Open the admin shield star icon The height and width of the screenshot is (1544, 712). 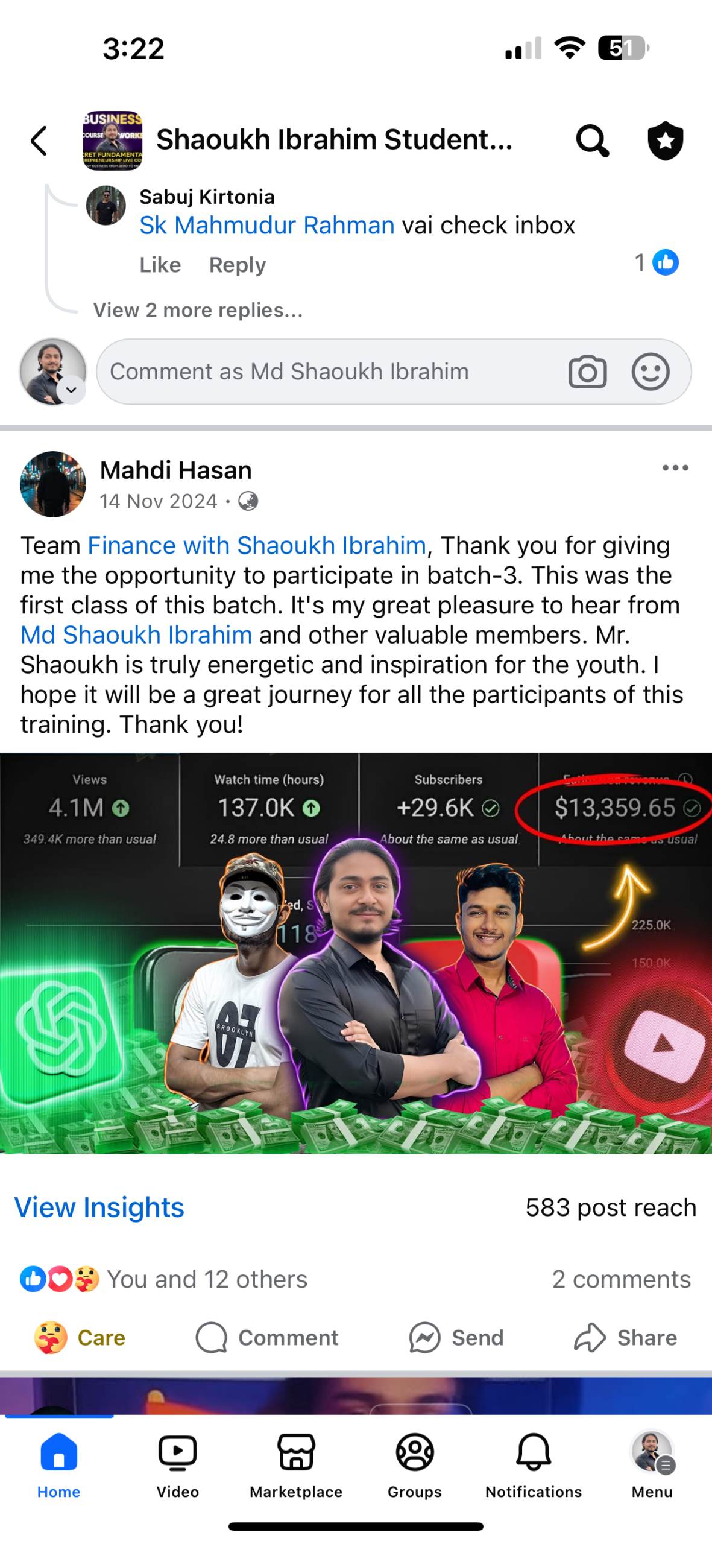[x=665, y=141]
